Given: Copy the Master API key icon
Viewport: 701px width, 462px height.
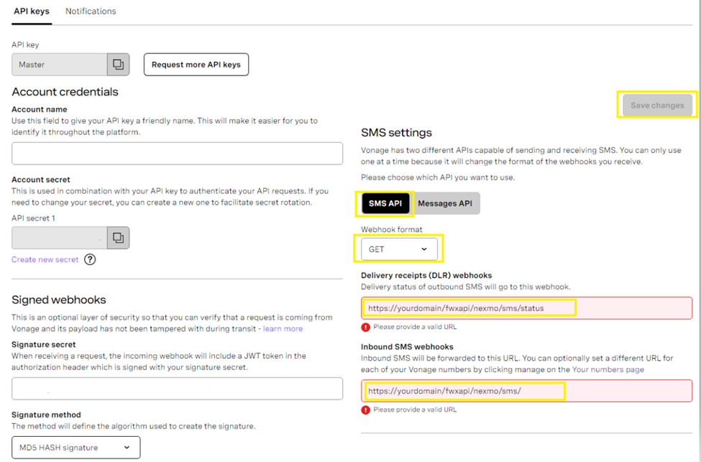Looking at the screenshot, I should click(x=118, y=65).
